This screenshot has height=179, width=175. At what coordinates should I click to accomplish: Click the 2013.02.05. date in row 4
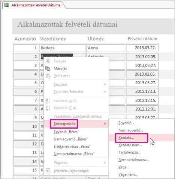click(x=142, y=74)
